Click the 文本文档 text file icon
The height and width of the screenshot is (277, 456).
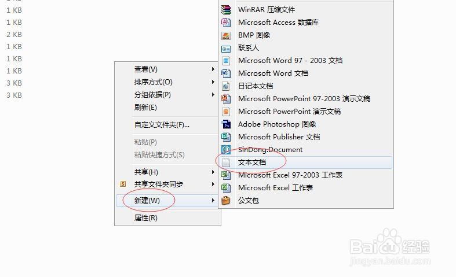coord(226,162)
